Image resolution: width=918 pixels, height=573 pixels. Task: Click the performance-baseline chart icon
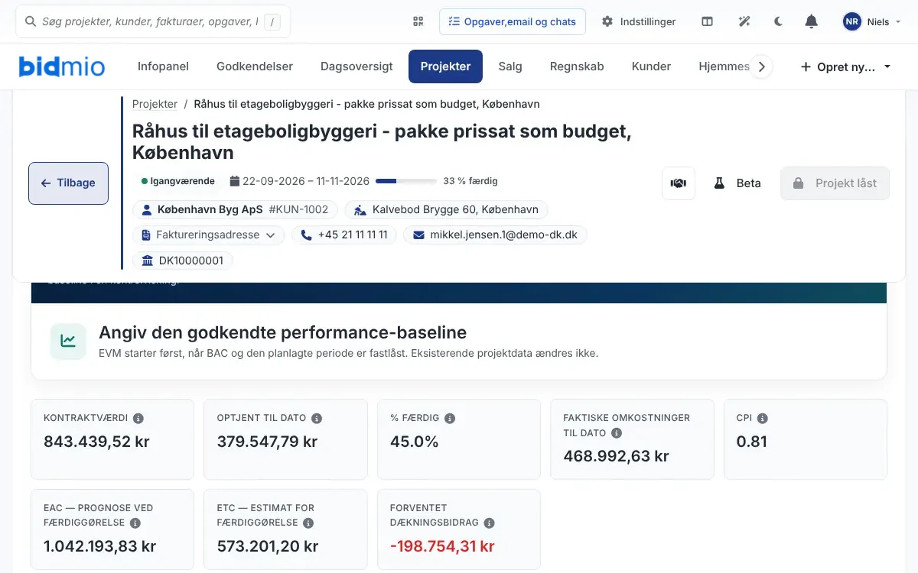click(68, 342)
